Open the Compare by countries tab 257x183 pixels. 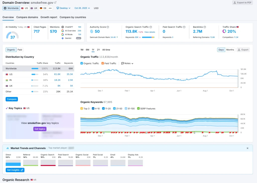(73, 17)
